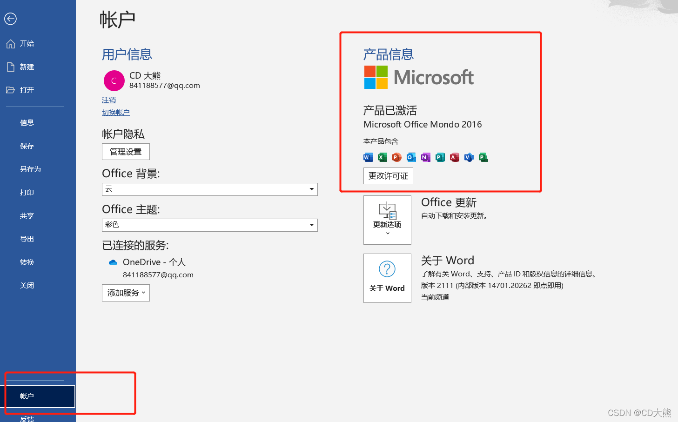Open the 更新选项 dropdown button
The image size is (678, 422).
tap(387, 220)
